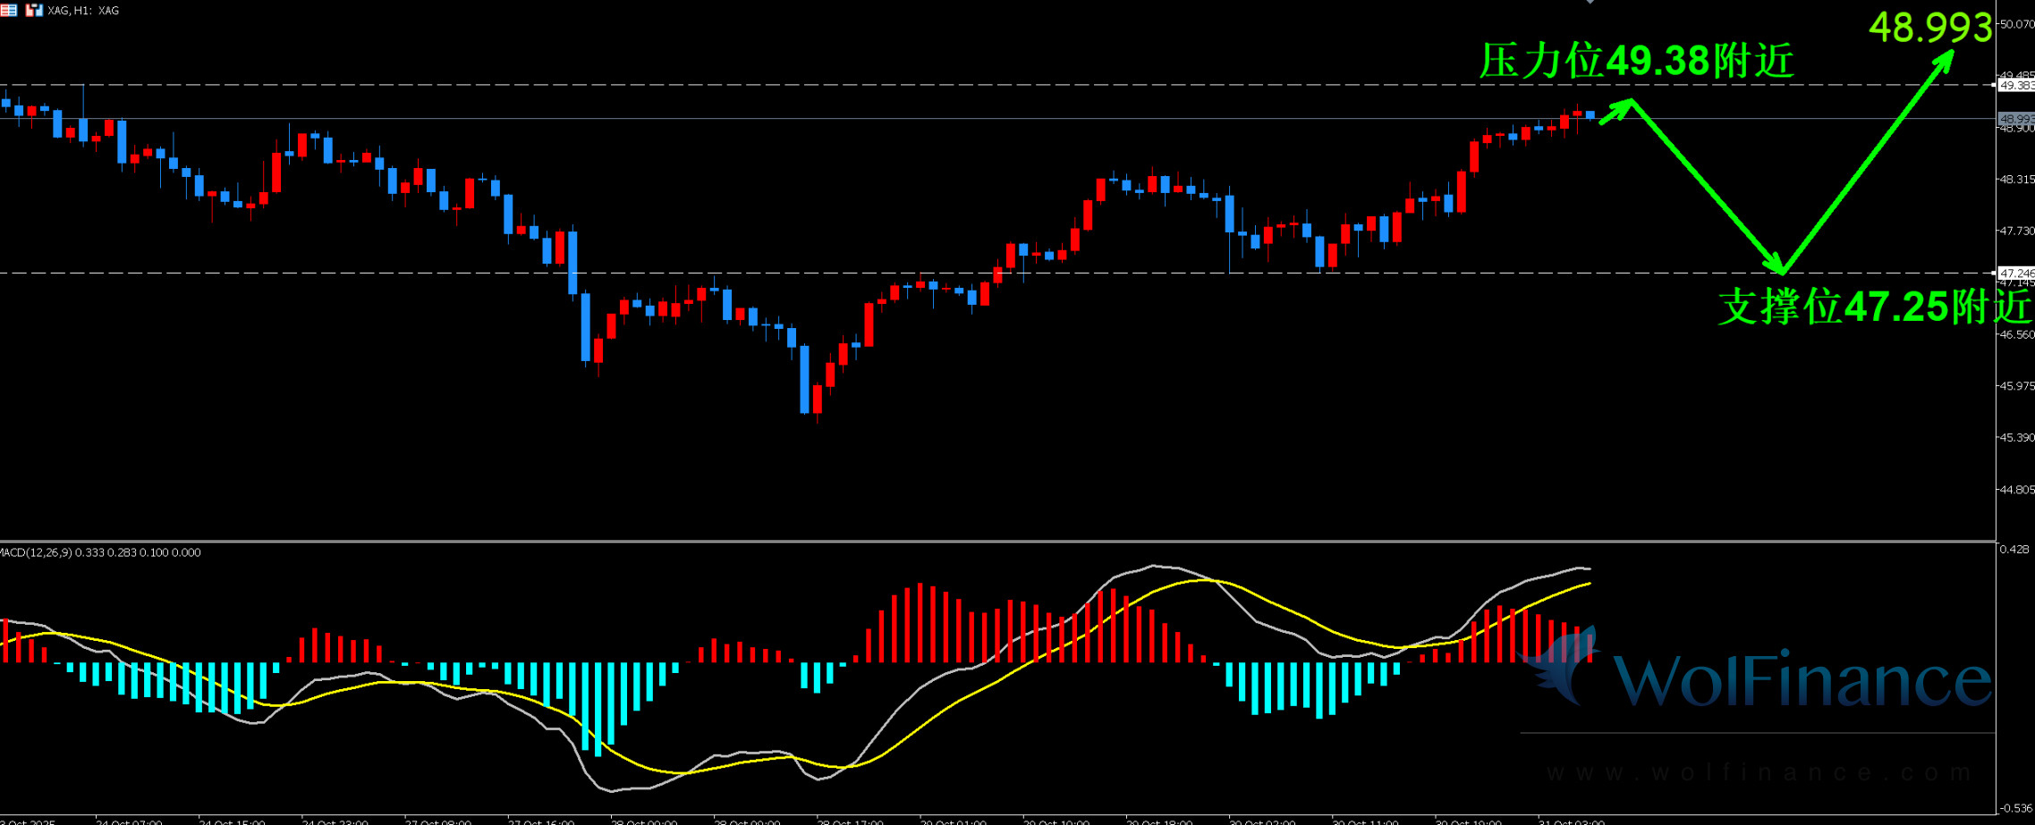The image size is (2035, 825).
Task: Click the 28 Oct 17:00 time label
Action: [x=850, y=821]
